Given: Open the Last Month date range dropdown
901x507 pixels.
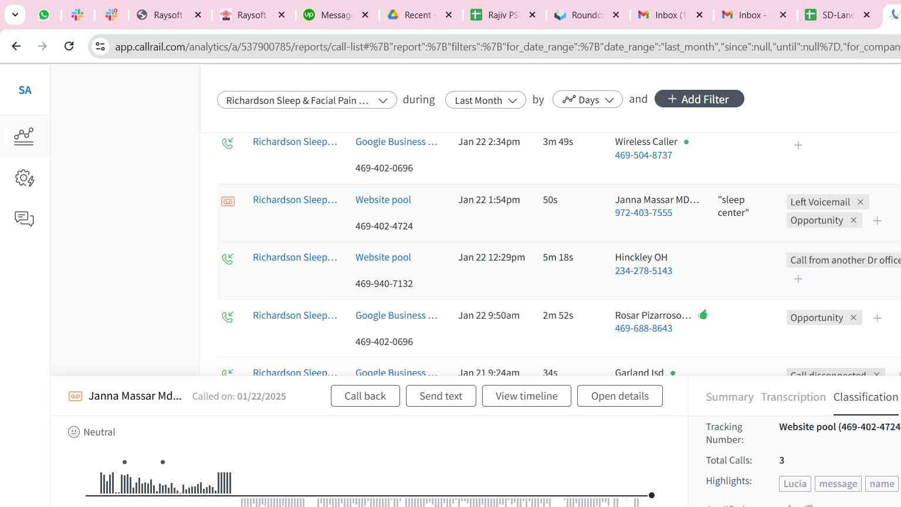Looking at the screenshot, I should [x=485, y=100].
